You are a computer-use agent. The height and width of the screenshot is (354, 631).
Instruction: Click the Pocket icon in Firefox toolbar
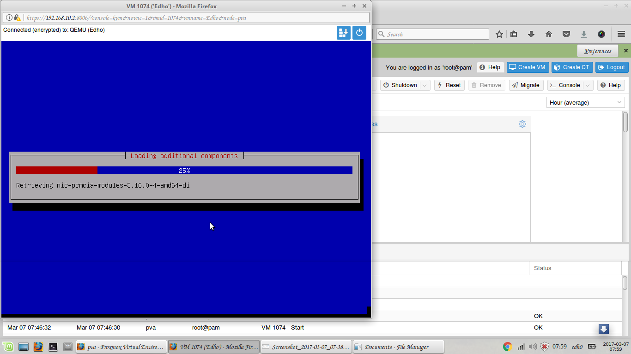[x=566, y=34]
